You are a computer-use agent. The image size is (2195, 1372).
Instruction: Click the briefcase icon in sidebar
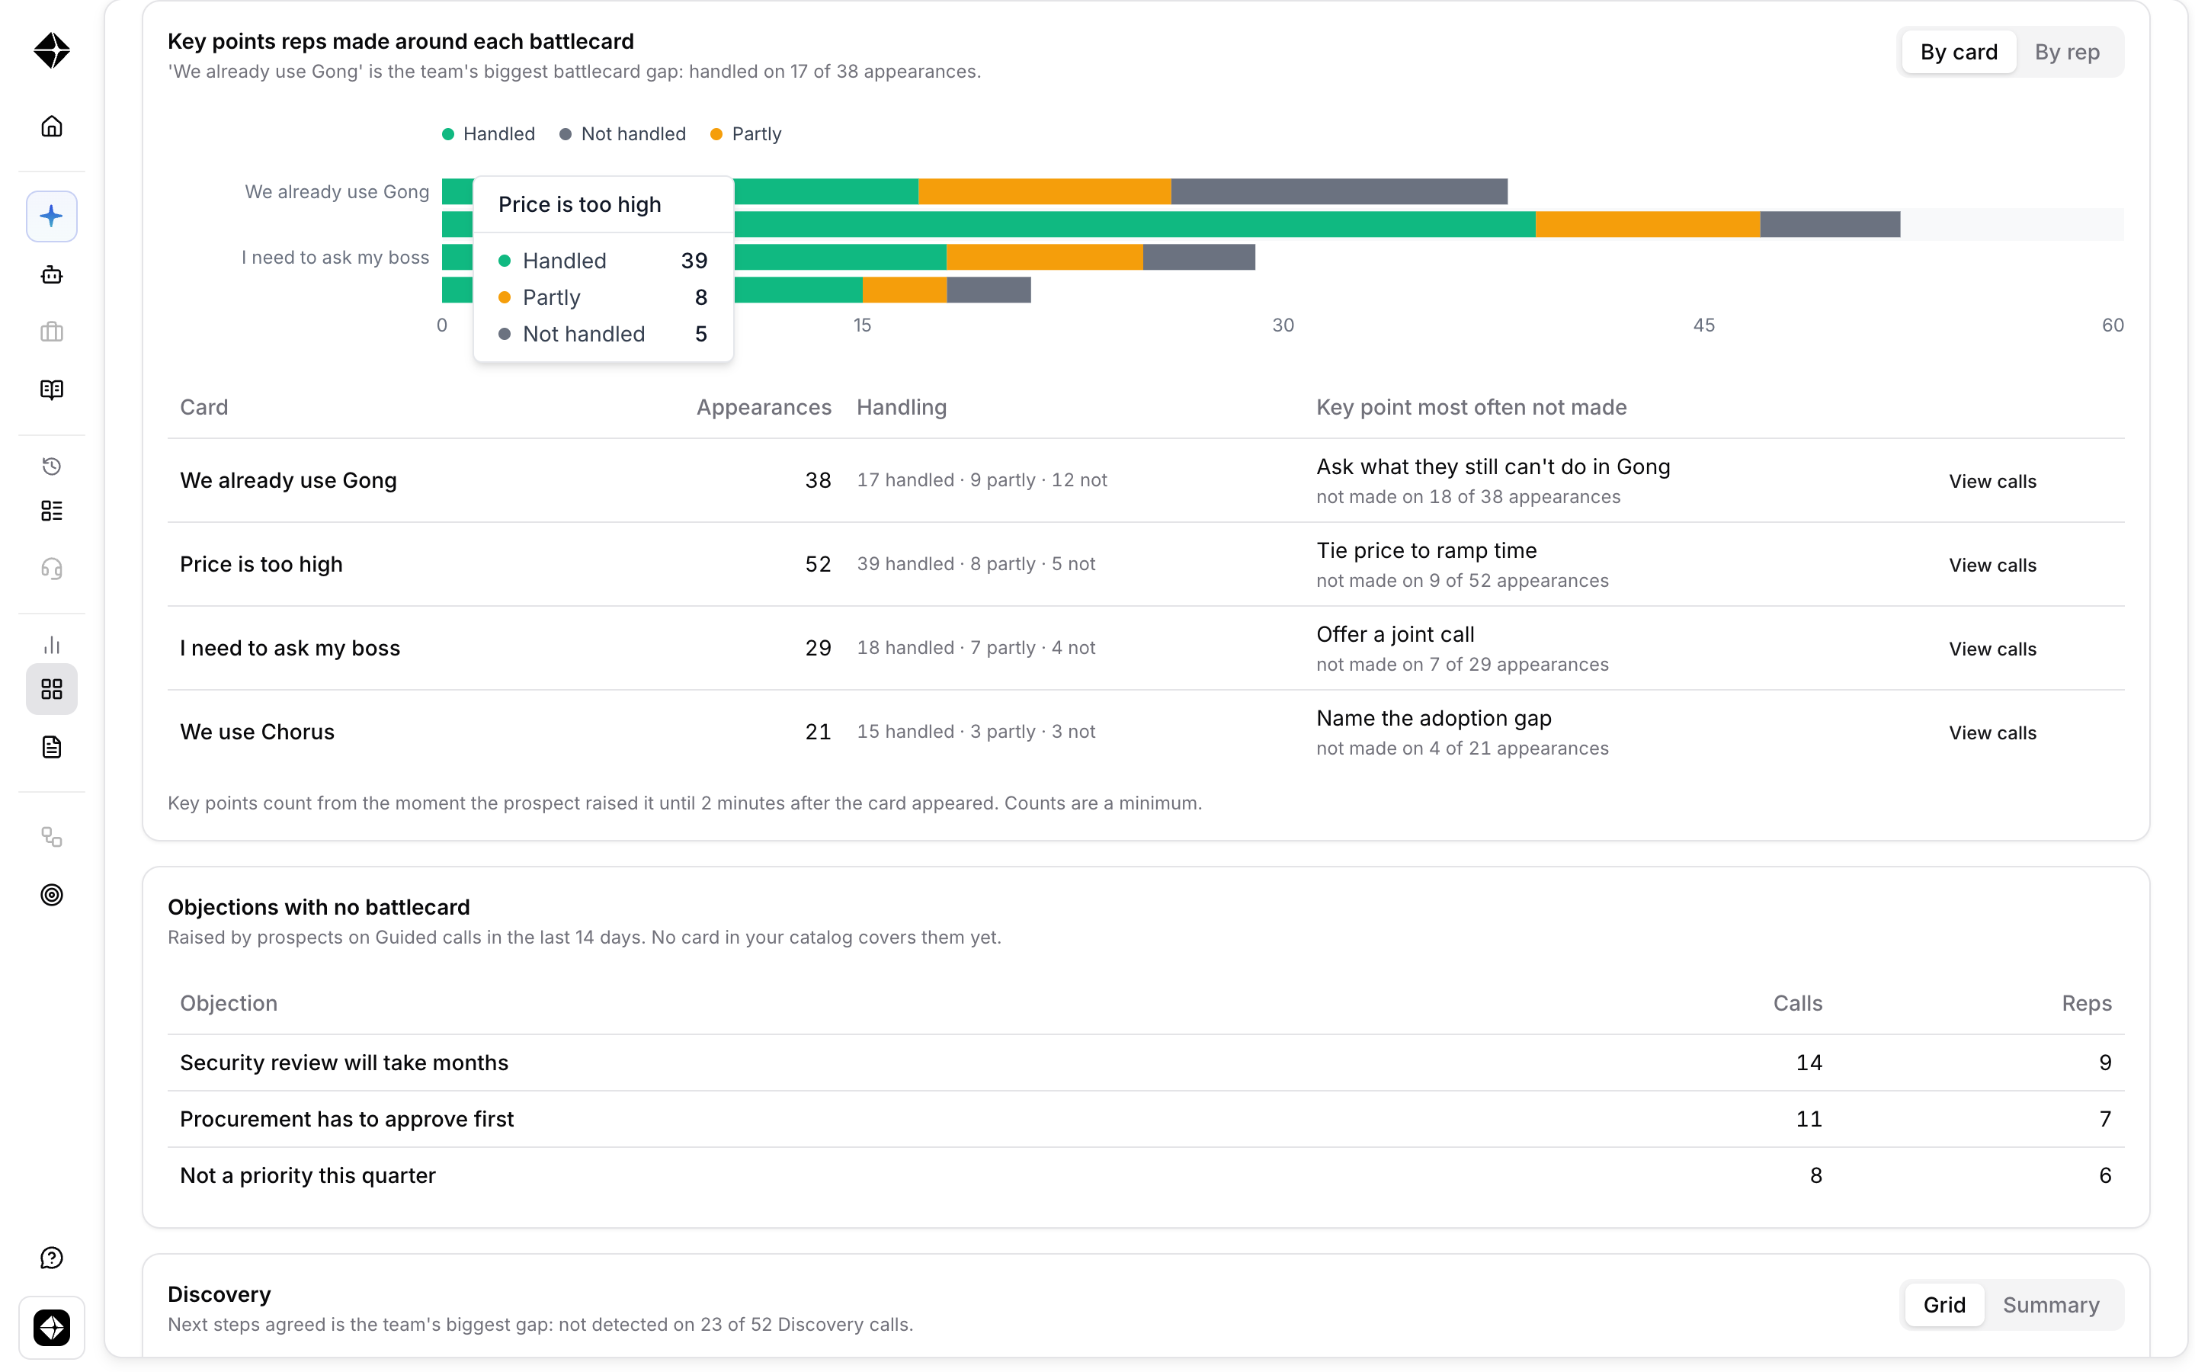click(x=52, y=332)
